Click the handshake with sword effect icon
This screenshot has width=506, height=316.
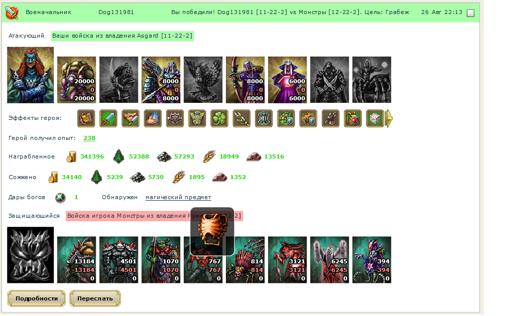131,118
